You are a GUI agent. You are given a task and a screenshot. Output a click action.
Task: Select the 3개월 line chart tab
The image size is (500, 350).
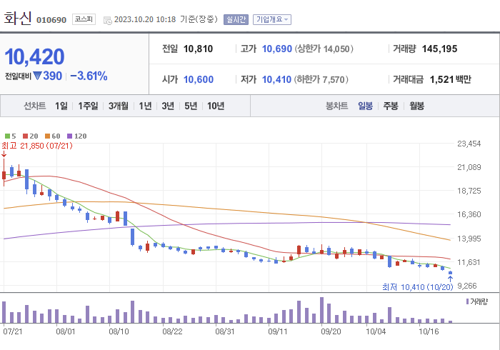point(119,106)
